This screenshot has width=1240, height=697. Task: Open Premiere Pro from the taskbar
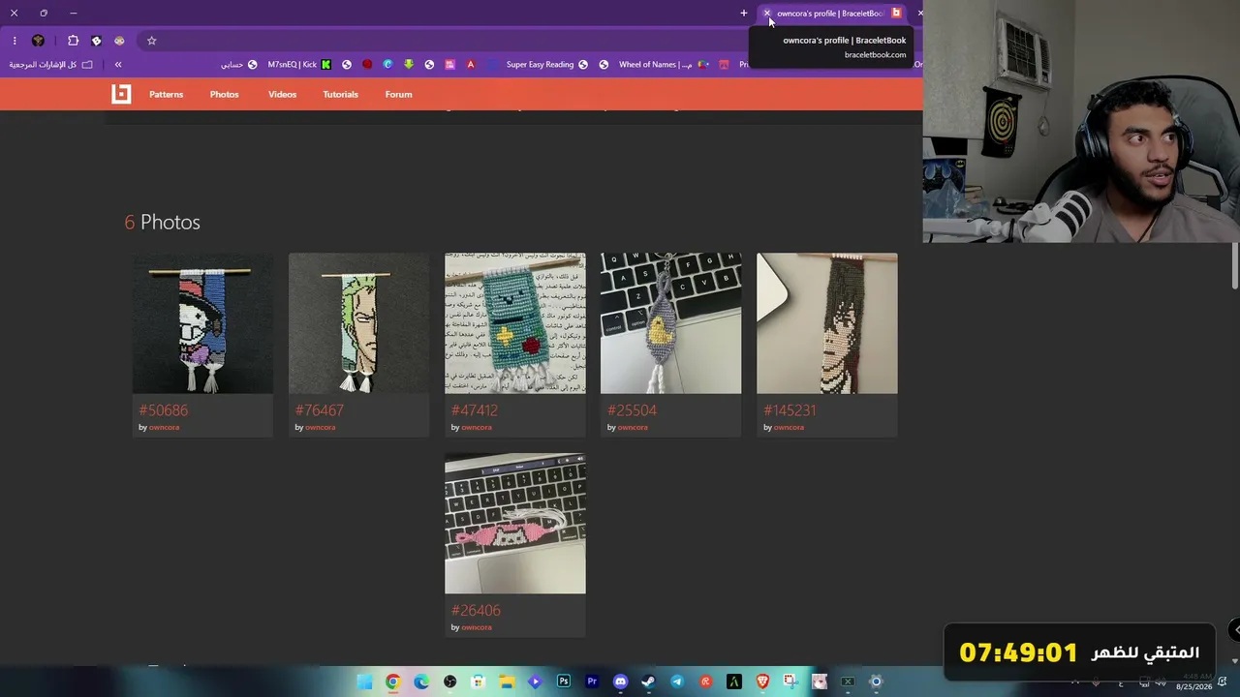click(592, 682)
